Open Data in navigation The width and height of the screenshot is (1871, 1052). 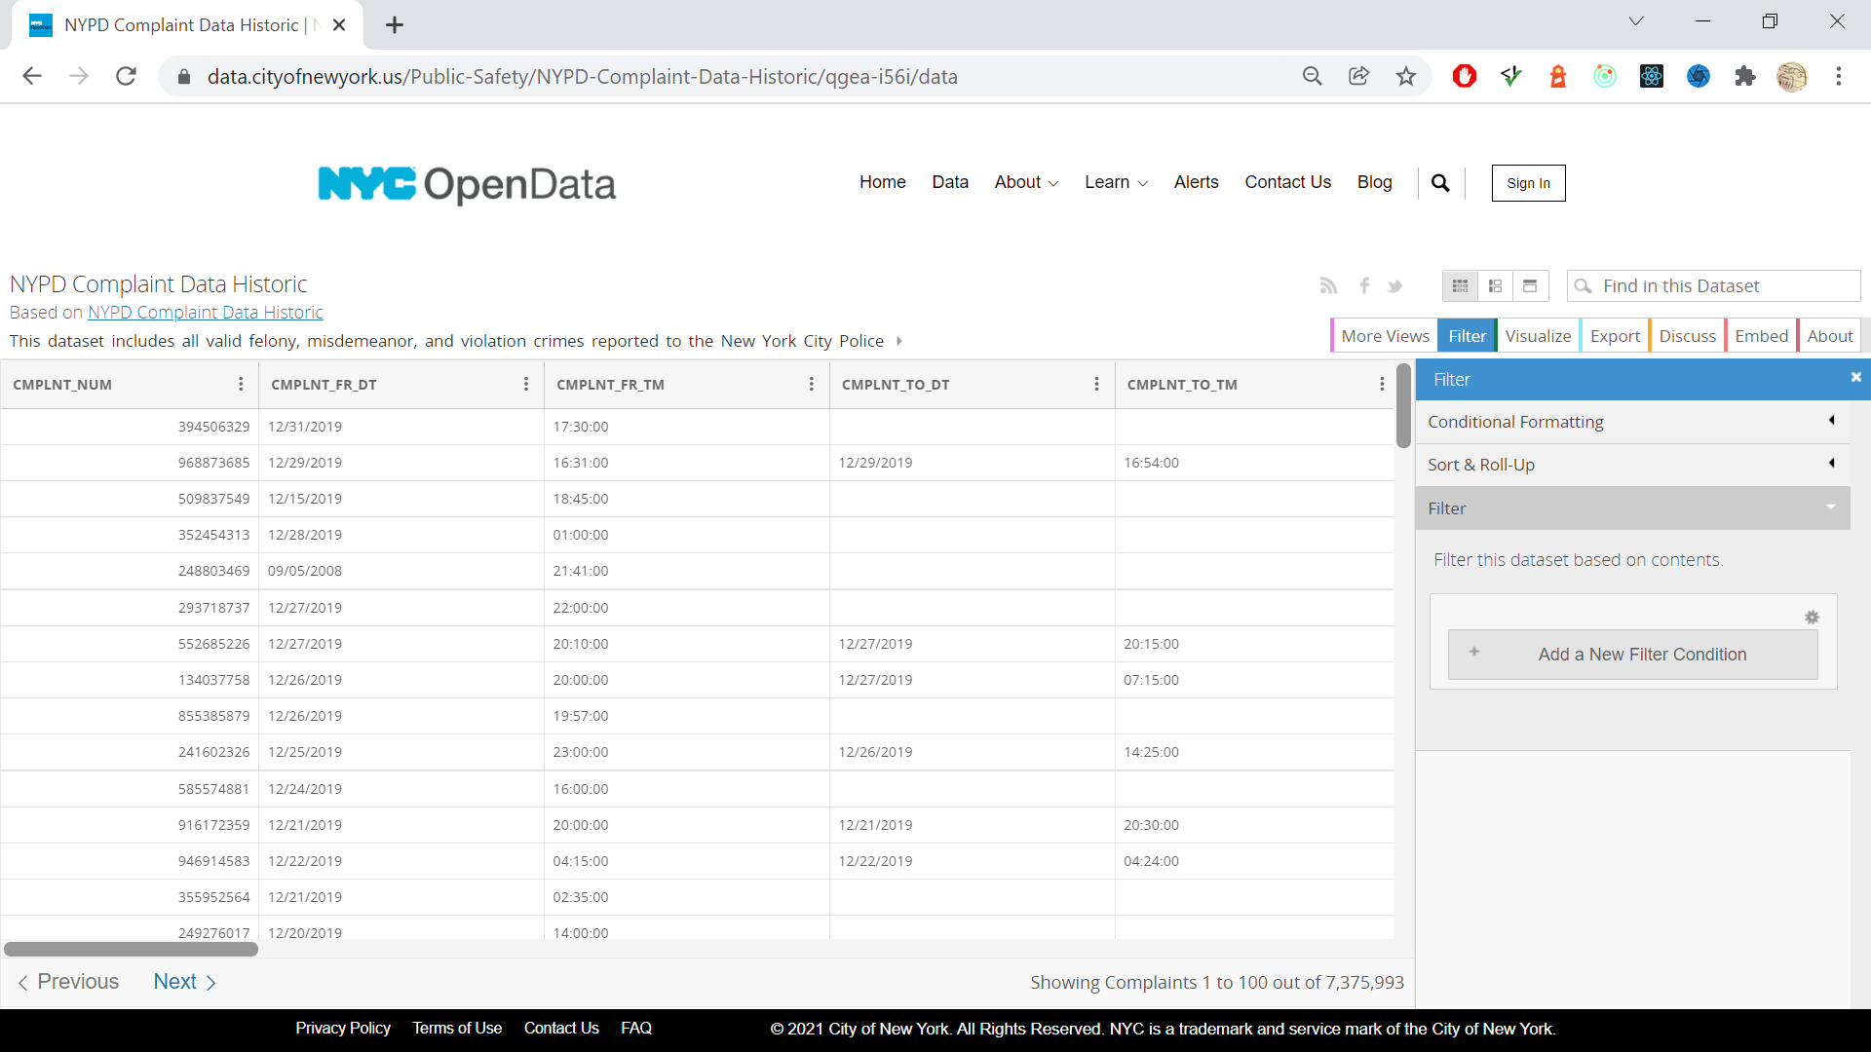950,182
